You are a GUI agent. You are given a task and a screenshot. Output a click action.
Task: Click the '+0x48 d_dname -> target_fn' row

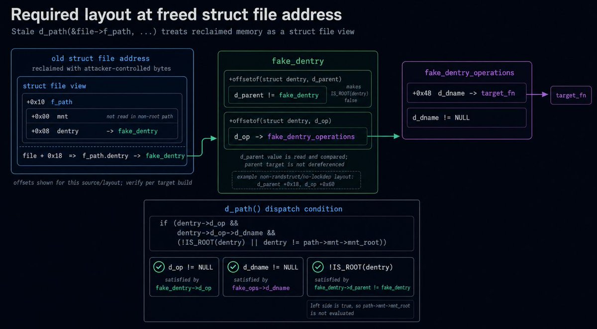(467, 93)
